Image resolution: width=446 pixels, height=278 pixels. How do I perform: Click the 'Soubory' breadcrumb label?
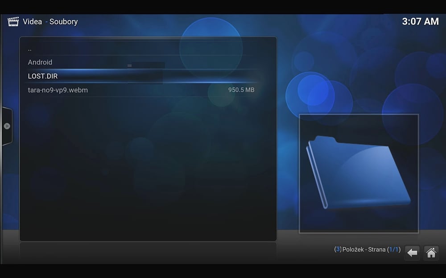tap(63, 21)
